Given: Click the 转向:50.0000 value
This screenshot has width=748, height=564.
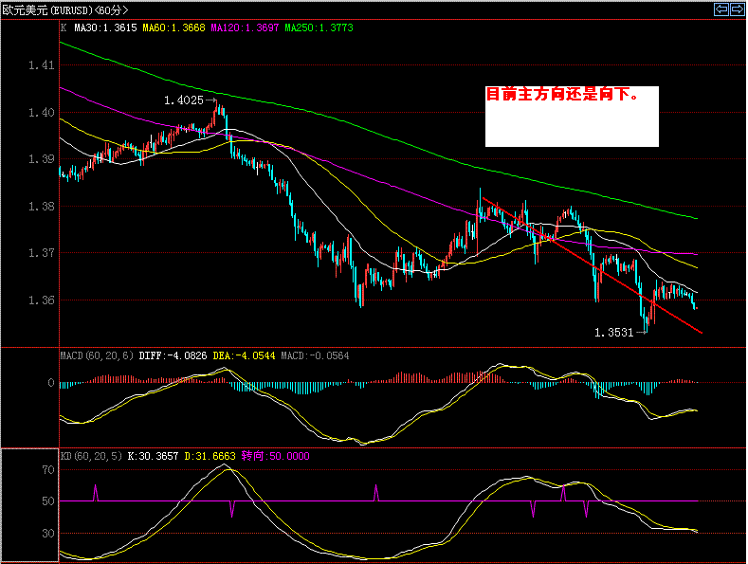Looking at the screenshot, I should tap(275, 456).
